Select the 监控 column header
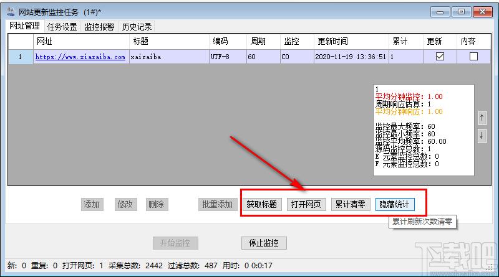499x277 pixels. (297, 41)
